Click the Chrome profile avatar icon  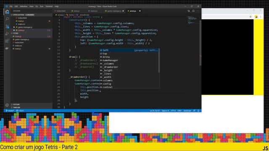point(256,17)
